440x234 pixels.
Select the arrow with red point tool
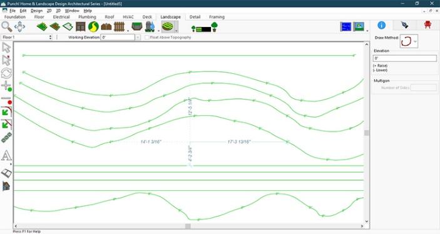click(6, 60)
